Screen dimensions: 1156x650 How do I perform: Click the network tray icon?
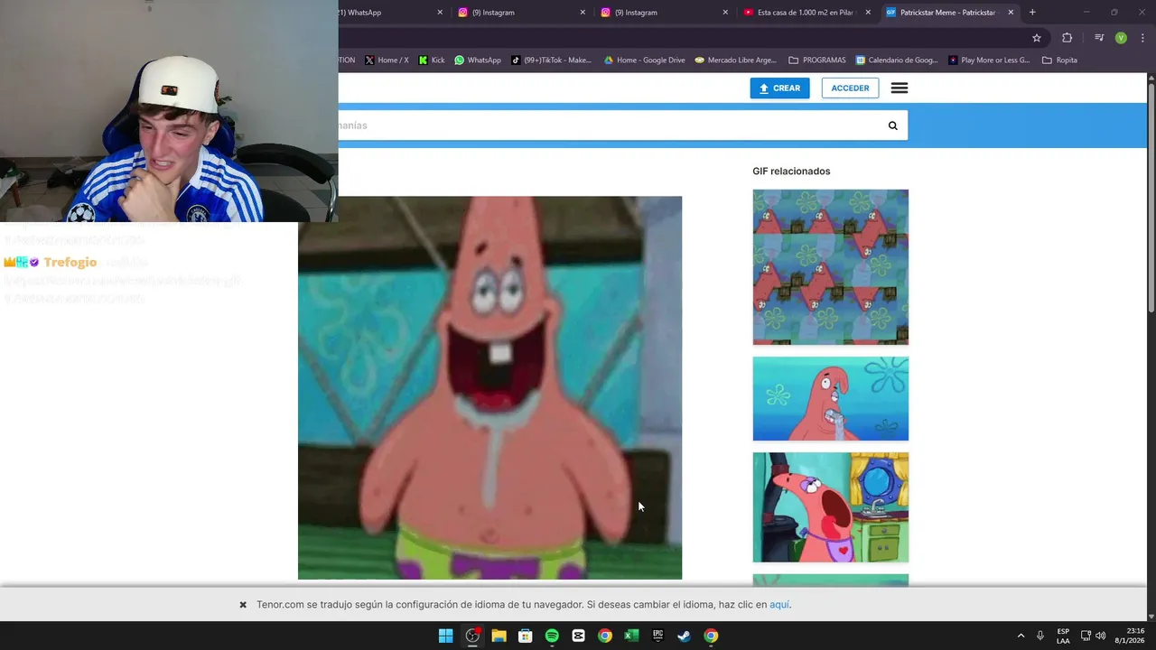[x=1086, y=636]
